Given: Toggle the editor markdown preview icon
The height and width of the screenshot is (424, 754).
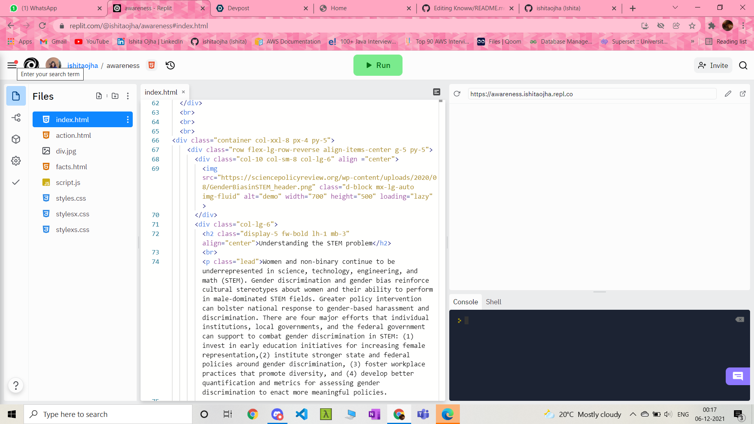Looking at the screenshot, I should (x=437, y=92).
